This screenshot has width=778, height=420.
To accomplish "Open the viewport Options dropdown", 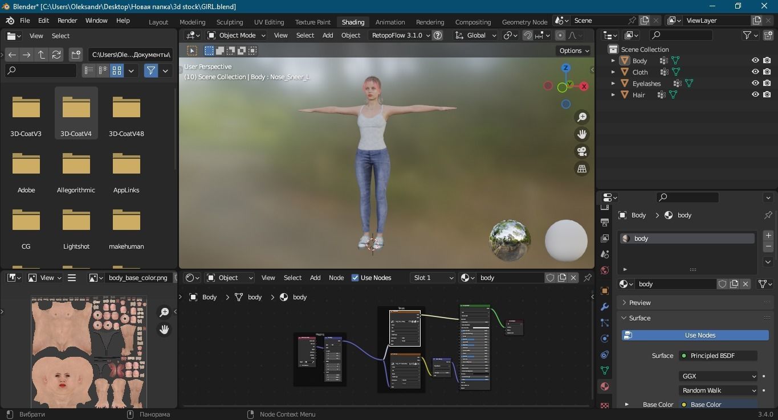I will click(x=575, y=51).
